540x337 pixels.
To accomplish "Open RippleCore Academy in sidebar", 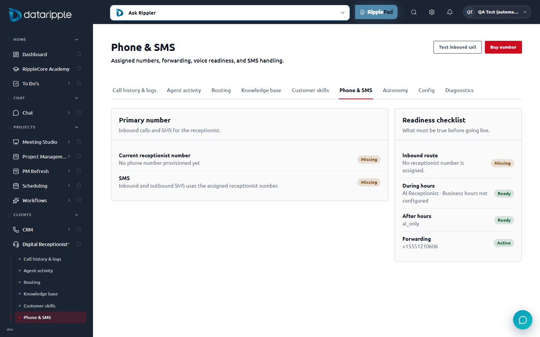I will tap(46, 69).
